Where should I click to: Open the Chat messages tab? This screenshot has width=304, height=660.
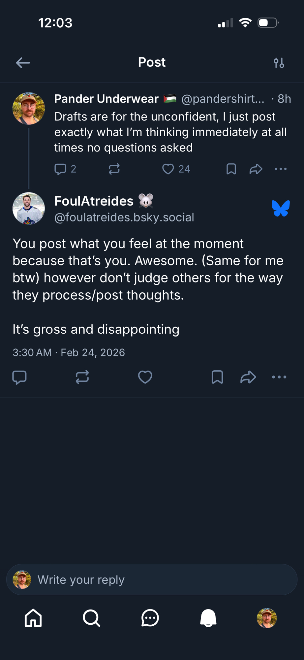[150, 618]
